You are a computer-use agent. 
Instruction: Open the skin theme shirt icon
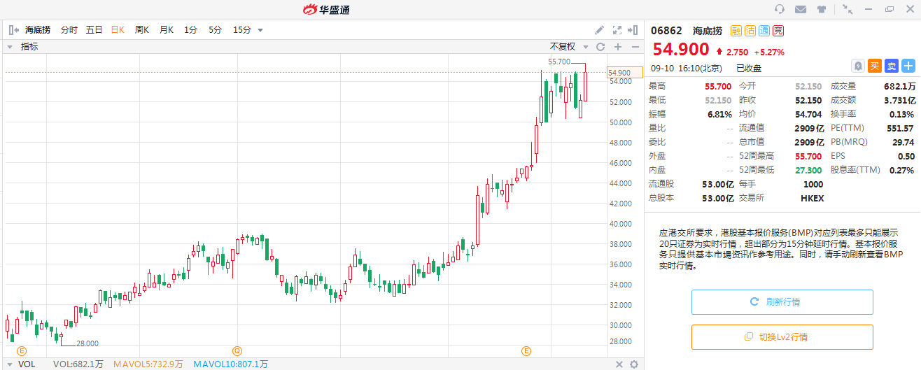[x=822, y=9]
